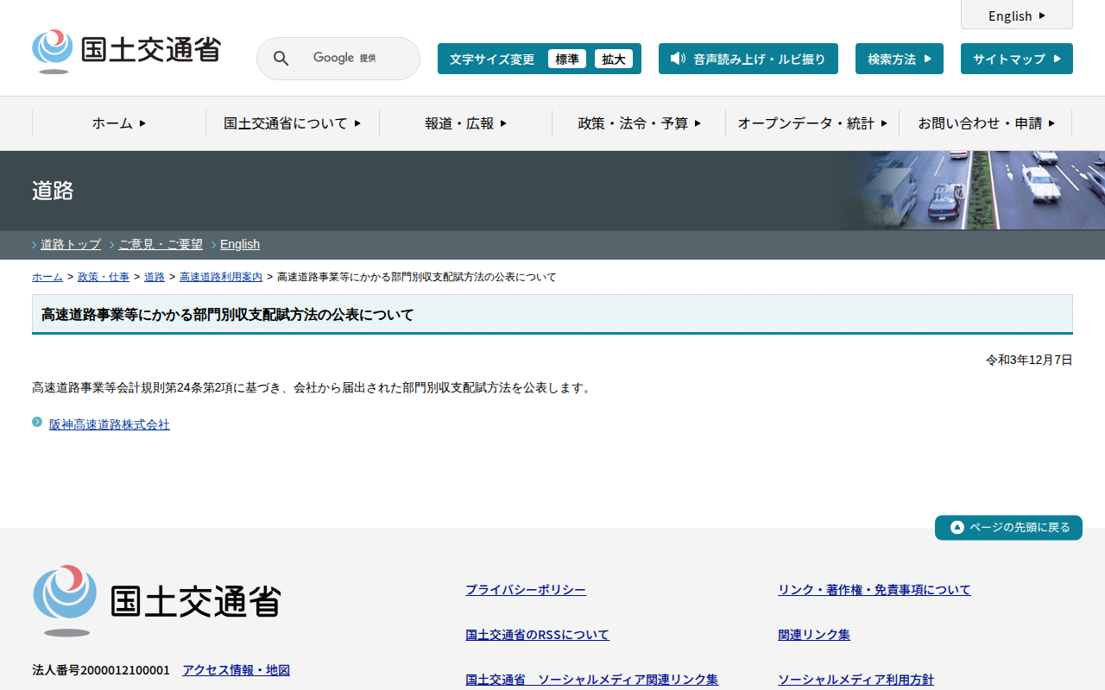This screenshot has width=1105, height=690.
Task: Click the Google search input field
Action: (354, 59)
